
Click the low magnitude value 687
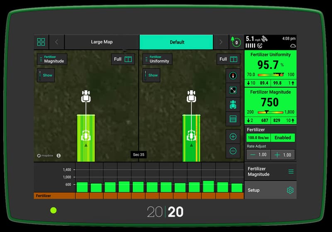(264, 120)
